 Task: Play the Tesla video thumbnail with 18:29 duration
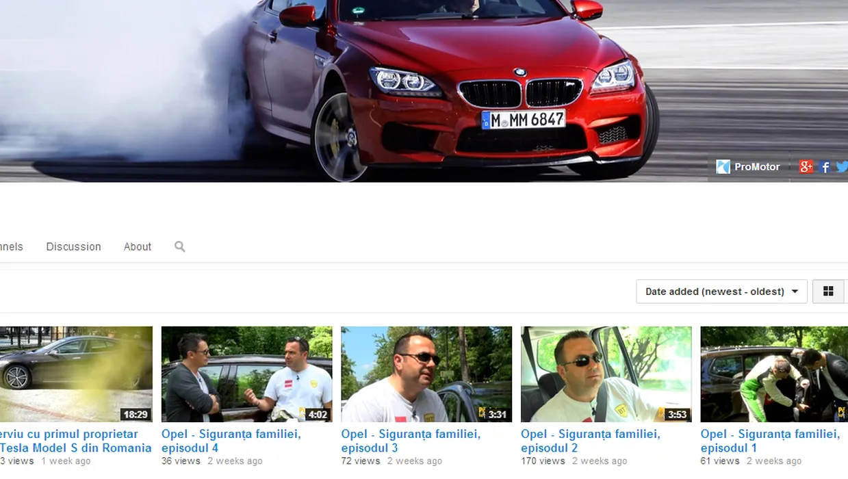click(76, 374)
